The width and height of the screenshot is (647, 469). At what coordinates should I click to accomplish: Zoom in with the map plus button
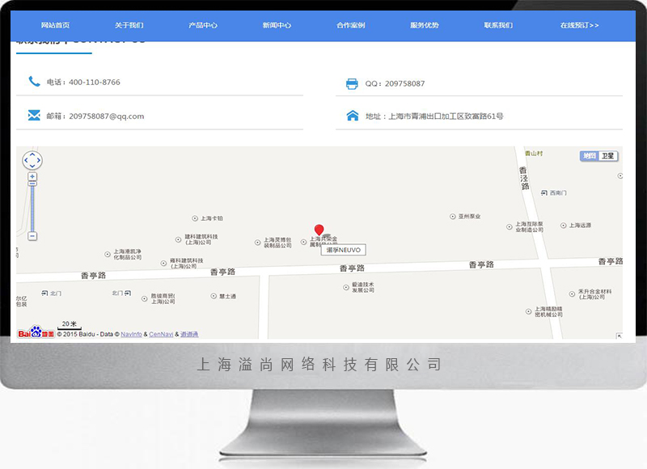(x=32, y=176)
